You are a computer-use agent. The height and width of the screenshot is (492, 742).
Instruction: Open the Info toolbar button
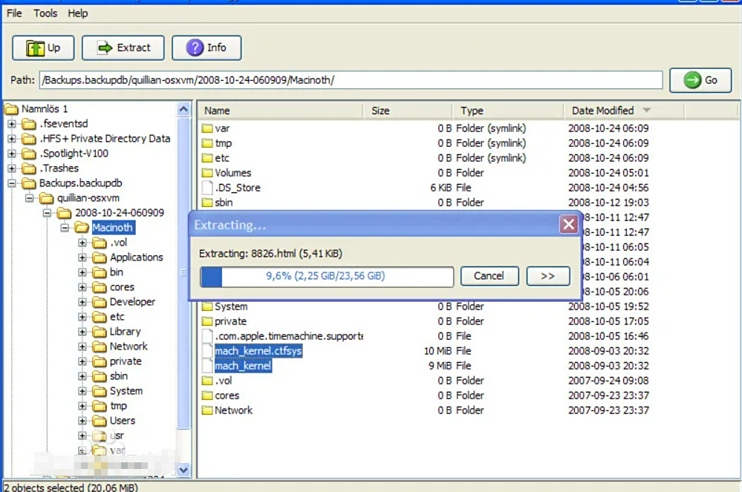click(x=206, y=48)
